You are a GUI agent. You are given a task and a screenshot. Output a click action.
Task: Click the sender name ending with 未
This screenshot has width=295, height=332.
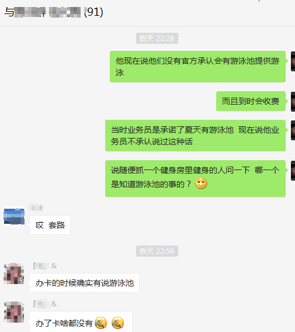[36, 208]
